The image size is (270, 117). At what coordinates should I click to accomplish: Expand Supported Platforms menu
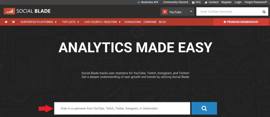38,22
